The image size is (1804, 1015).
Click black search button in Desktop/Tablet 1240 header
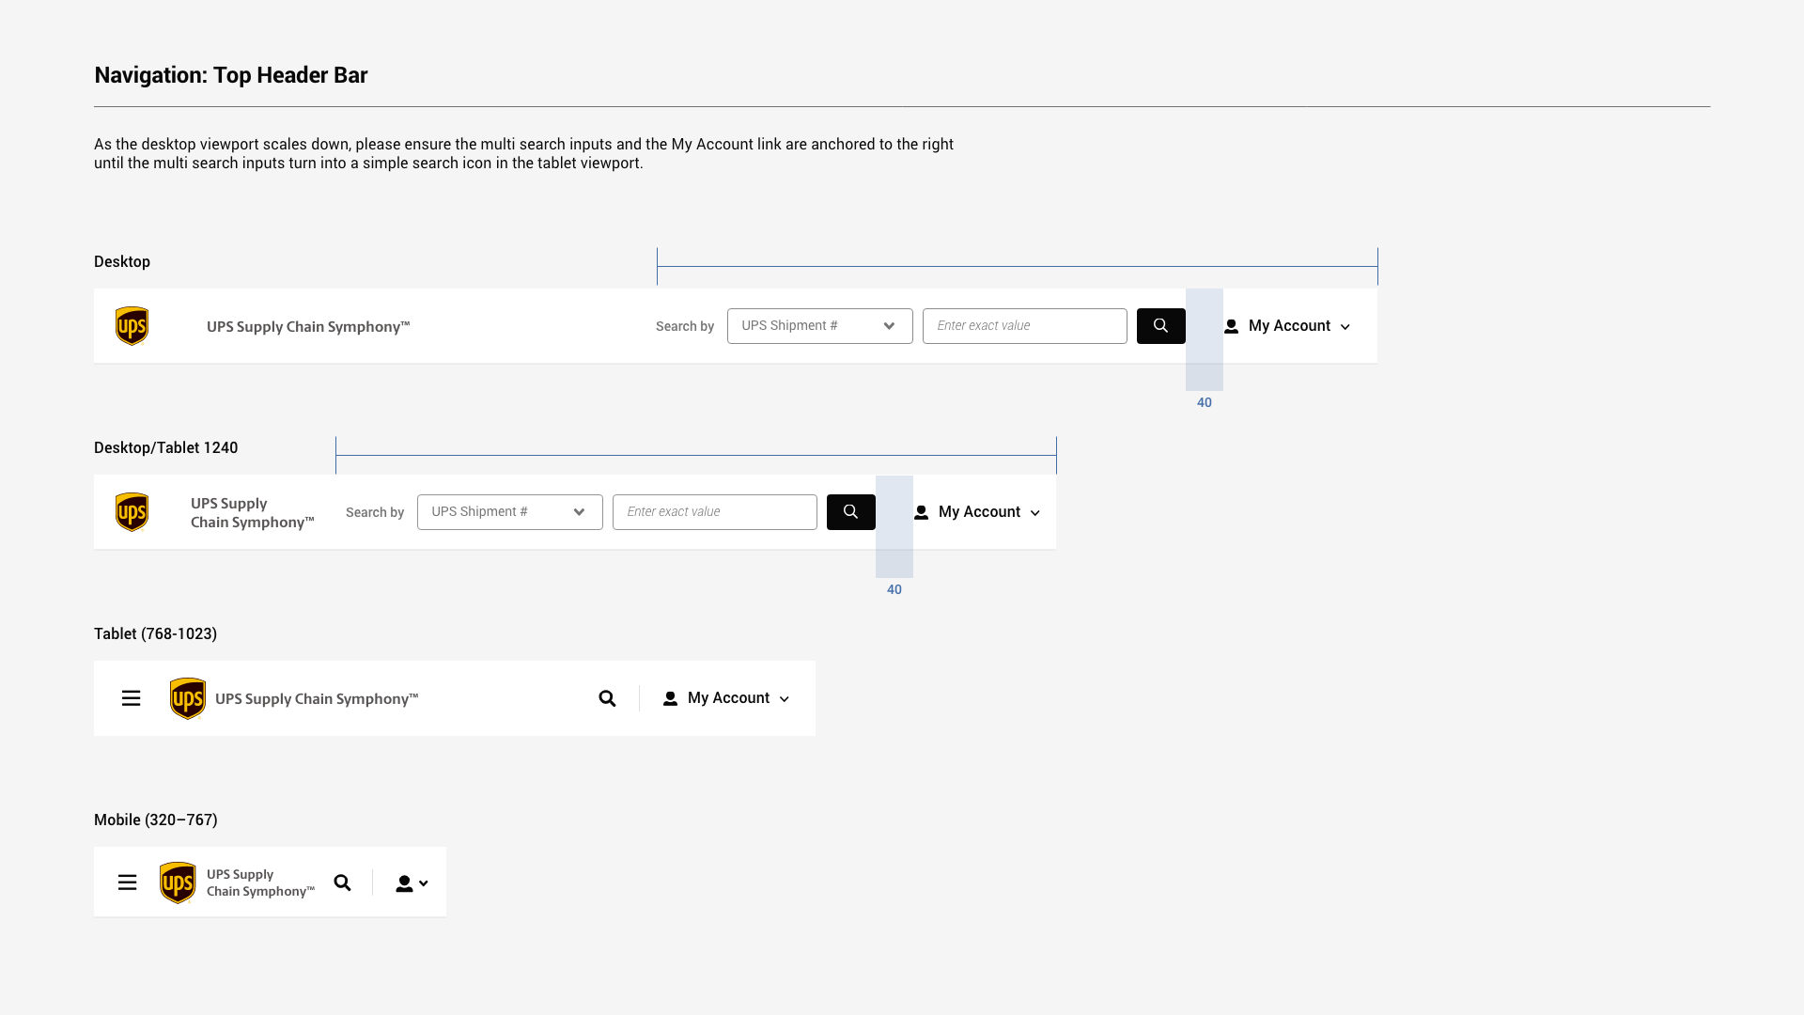(851, 512)
